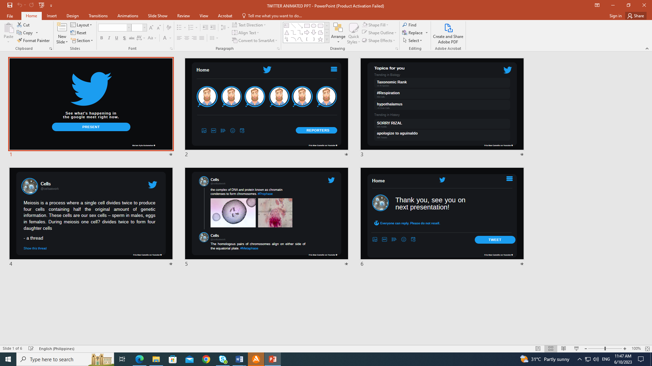Open the font name combo box arrow
Viewport: 652px width, 366px height.
tap(129, 27)
